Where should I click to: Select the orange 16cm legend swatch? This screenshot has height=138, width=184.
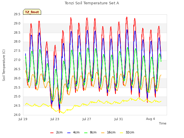click(103, 133)
